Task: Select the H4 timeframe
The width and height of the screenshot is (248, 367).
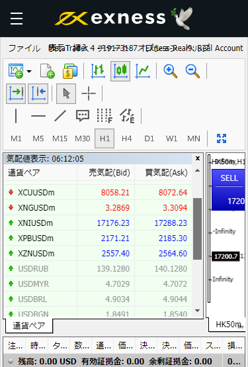Action: click(x=127, y=138)
